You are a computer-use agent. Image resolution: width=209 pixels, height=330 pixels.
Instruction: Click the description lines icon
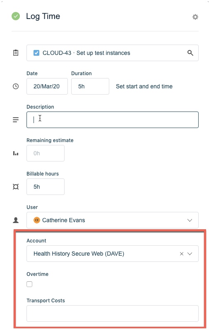click(x=16, y=120)
